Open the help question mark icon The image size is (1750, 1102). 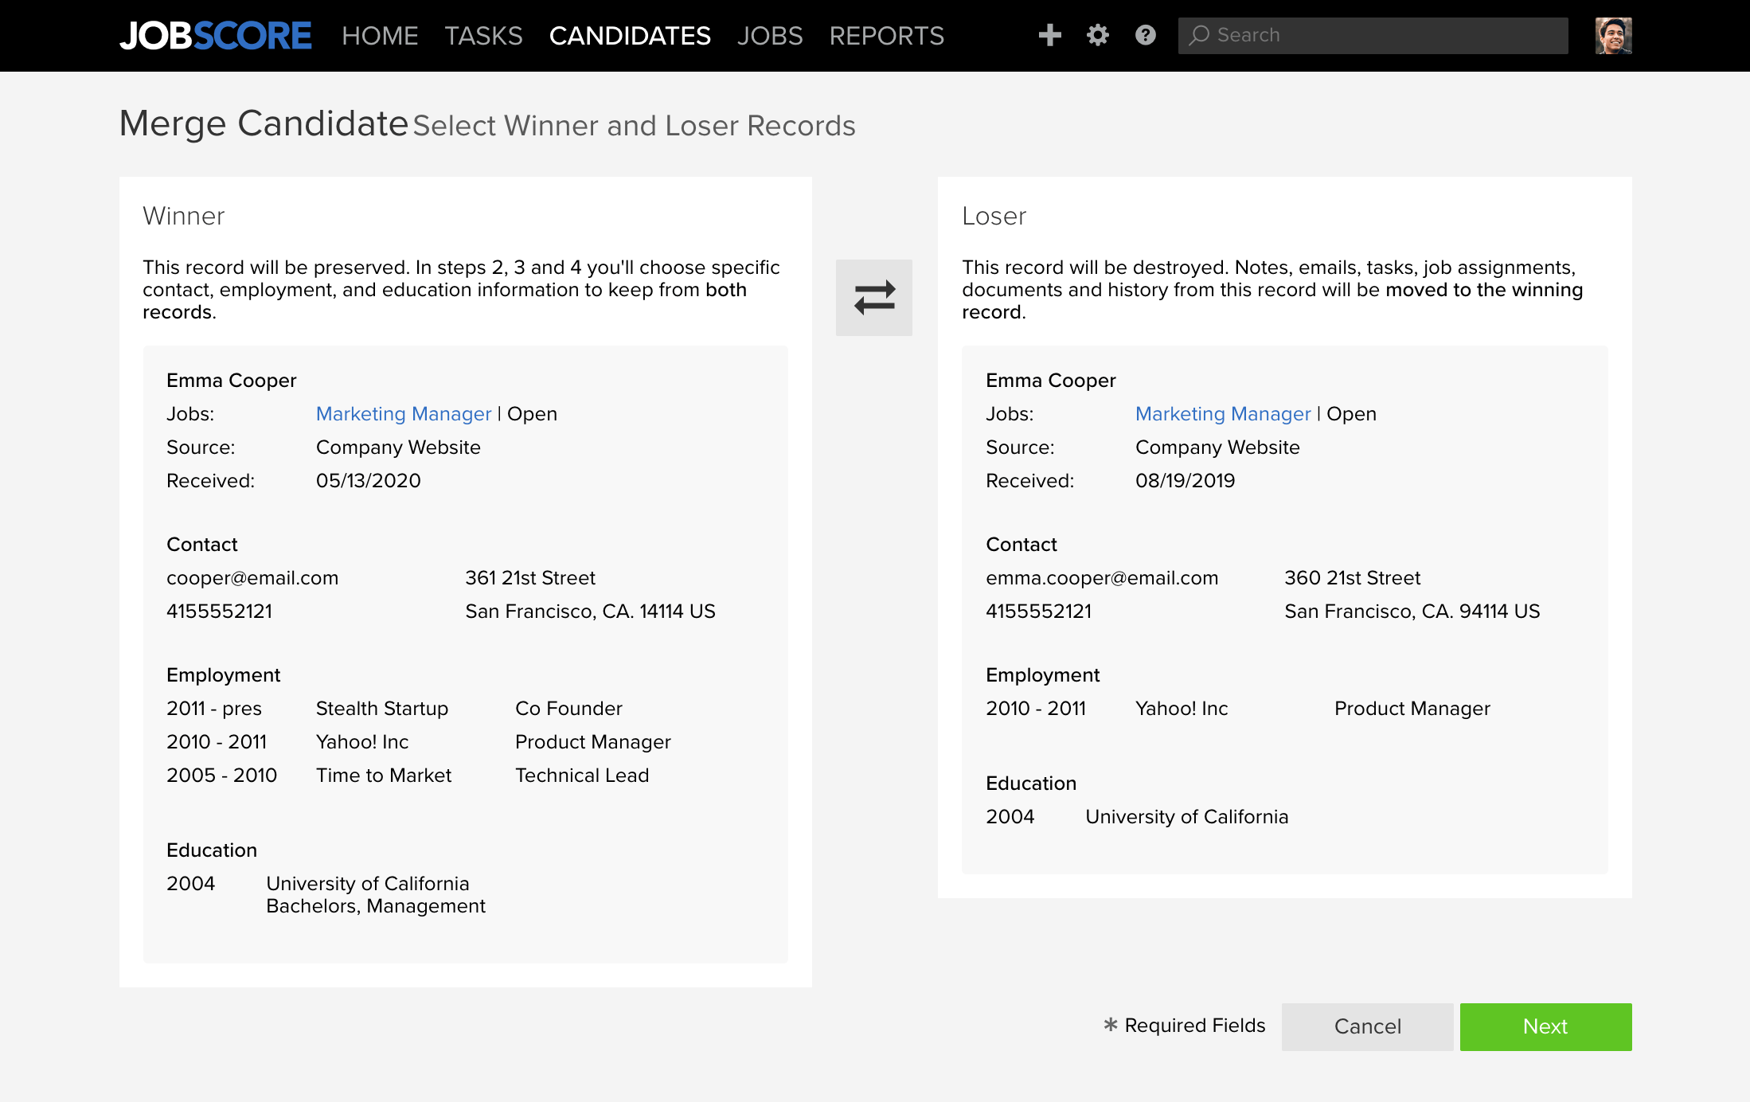1146,35
